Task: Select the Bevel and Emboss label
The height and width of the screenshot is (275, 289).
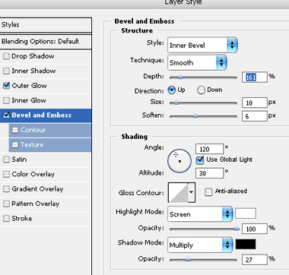Action: tap(42, 115)
